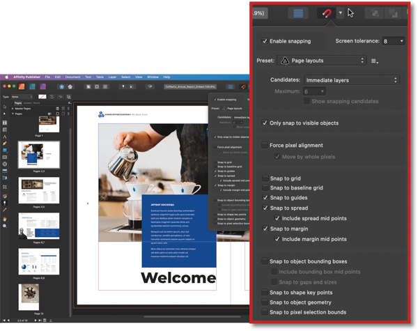Open Preset dropdown showing Page layouts, enlarged callout
418x331 pixels.
pyautogui.click(x=322, y=61)
